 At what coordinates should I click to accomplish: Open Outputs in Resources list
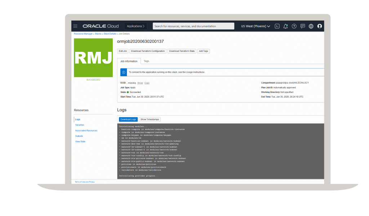pos(79,136)
